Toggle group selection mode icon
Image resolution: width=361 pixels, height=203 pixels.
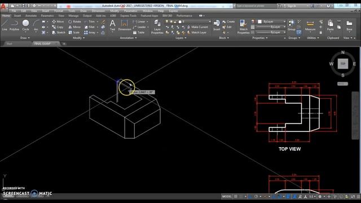pos(299,33)
